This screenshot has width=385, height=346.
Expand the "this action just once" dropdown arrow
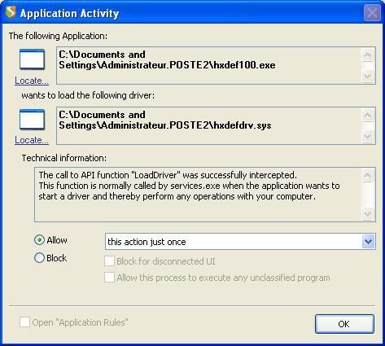[368, 242]
